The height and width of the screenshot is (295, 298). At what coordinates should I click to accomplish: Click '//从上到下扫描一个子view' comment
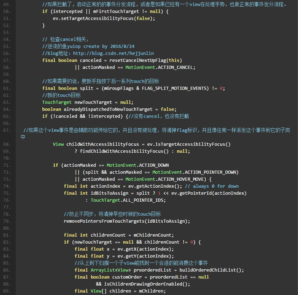[x=105, y=263]
